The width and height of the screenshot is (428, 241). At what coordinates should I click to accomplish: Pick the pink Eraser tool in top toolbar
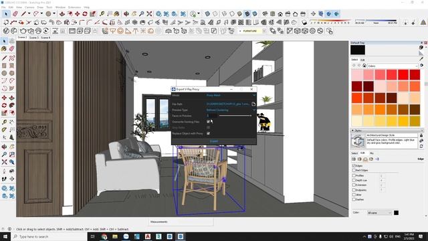[15, 13]
